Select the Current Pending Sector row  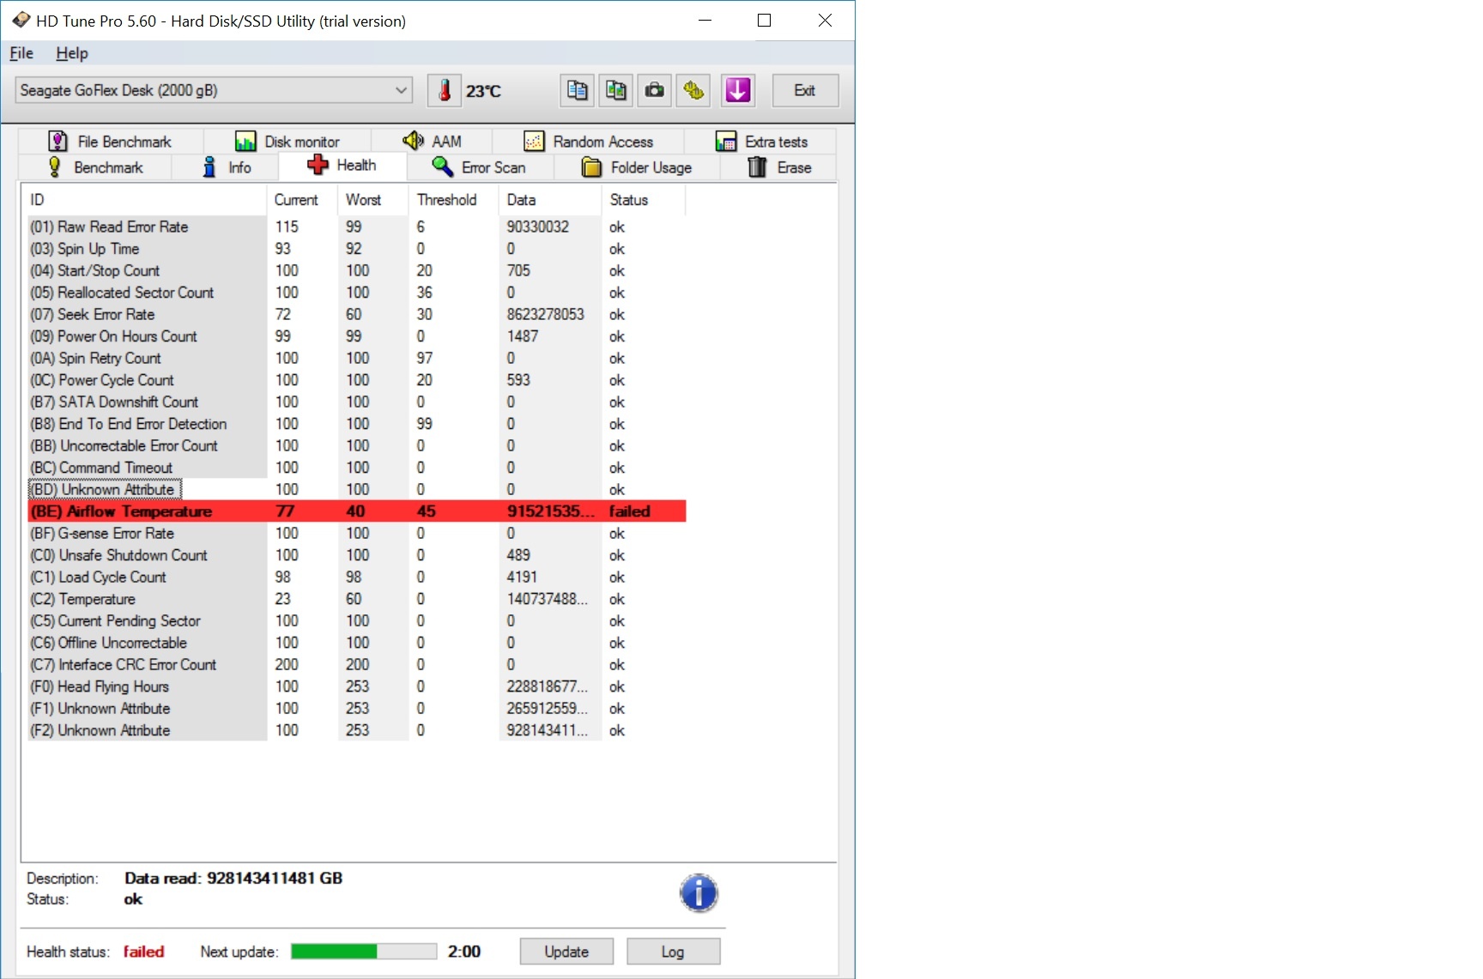(357, 621)
